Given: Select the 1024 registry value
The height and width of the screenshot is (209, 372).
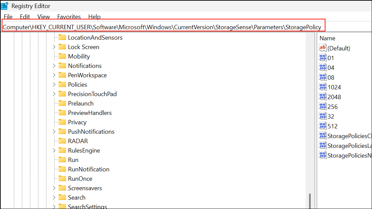Looking at the screenshot, I should point(334,87).
